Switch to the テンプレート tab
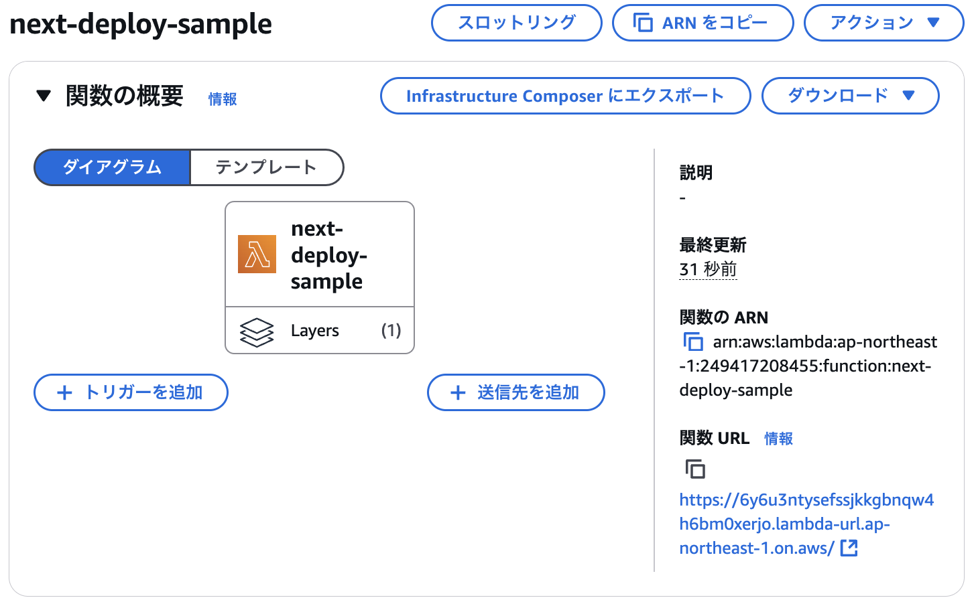Image resolution: width=976 pixels, height=604 pixels. [x=266, y=167]
